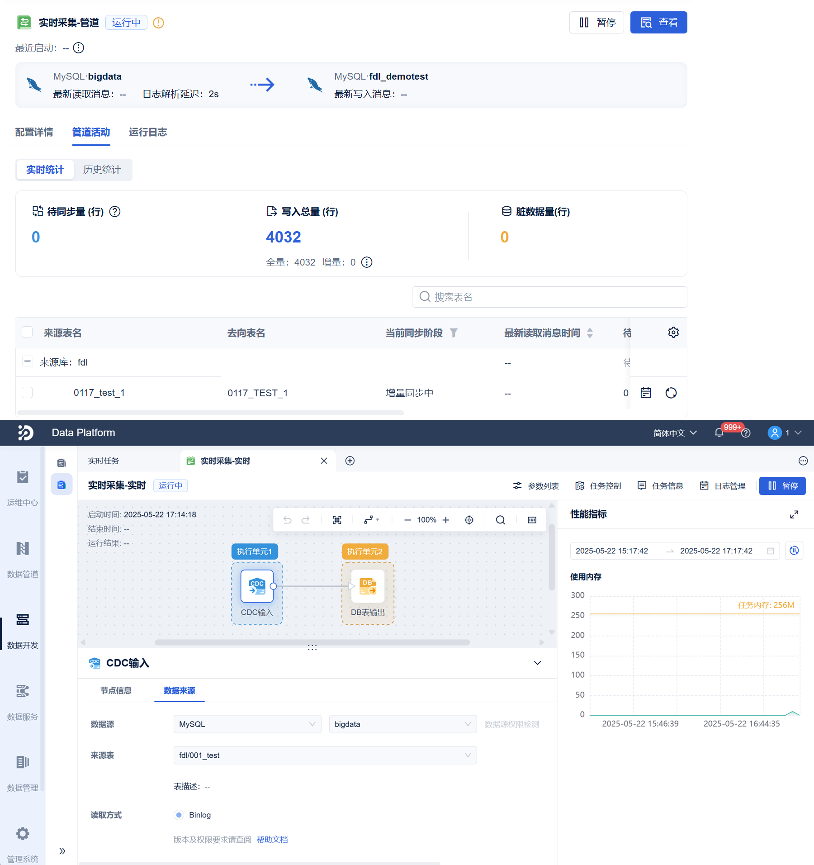Click redo icon in canvas toolbar
Screen dimensions: 814x865
tap(306, 520)
